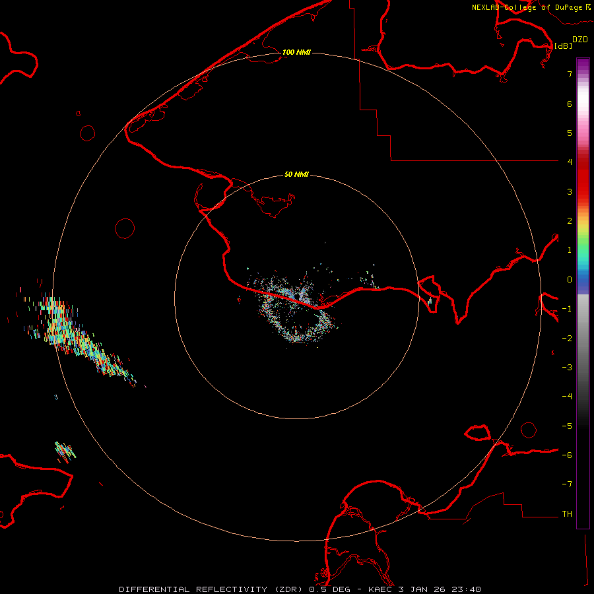Click the 1 tick label on color scale
This screenshot has width=594, height=594.
tap(570, 250)
